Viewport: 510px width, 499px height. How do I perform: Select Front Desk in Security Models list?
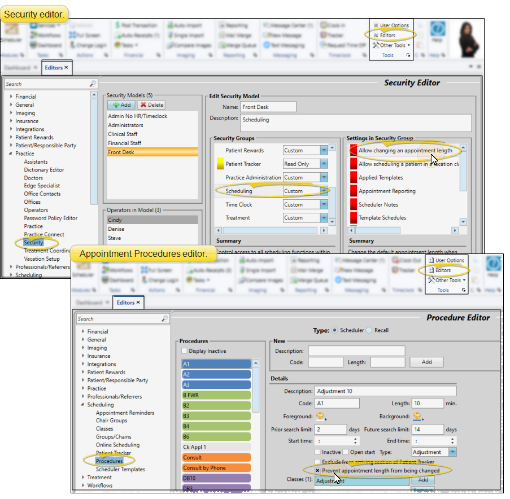pyautogui.click(x=152, y=152)
